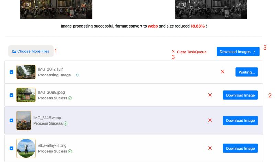
Task: Uncheck the IMG_3012.avif checkbox
Action: tap(11, 72)
